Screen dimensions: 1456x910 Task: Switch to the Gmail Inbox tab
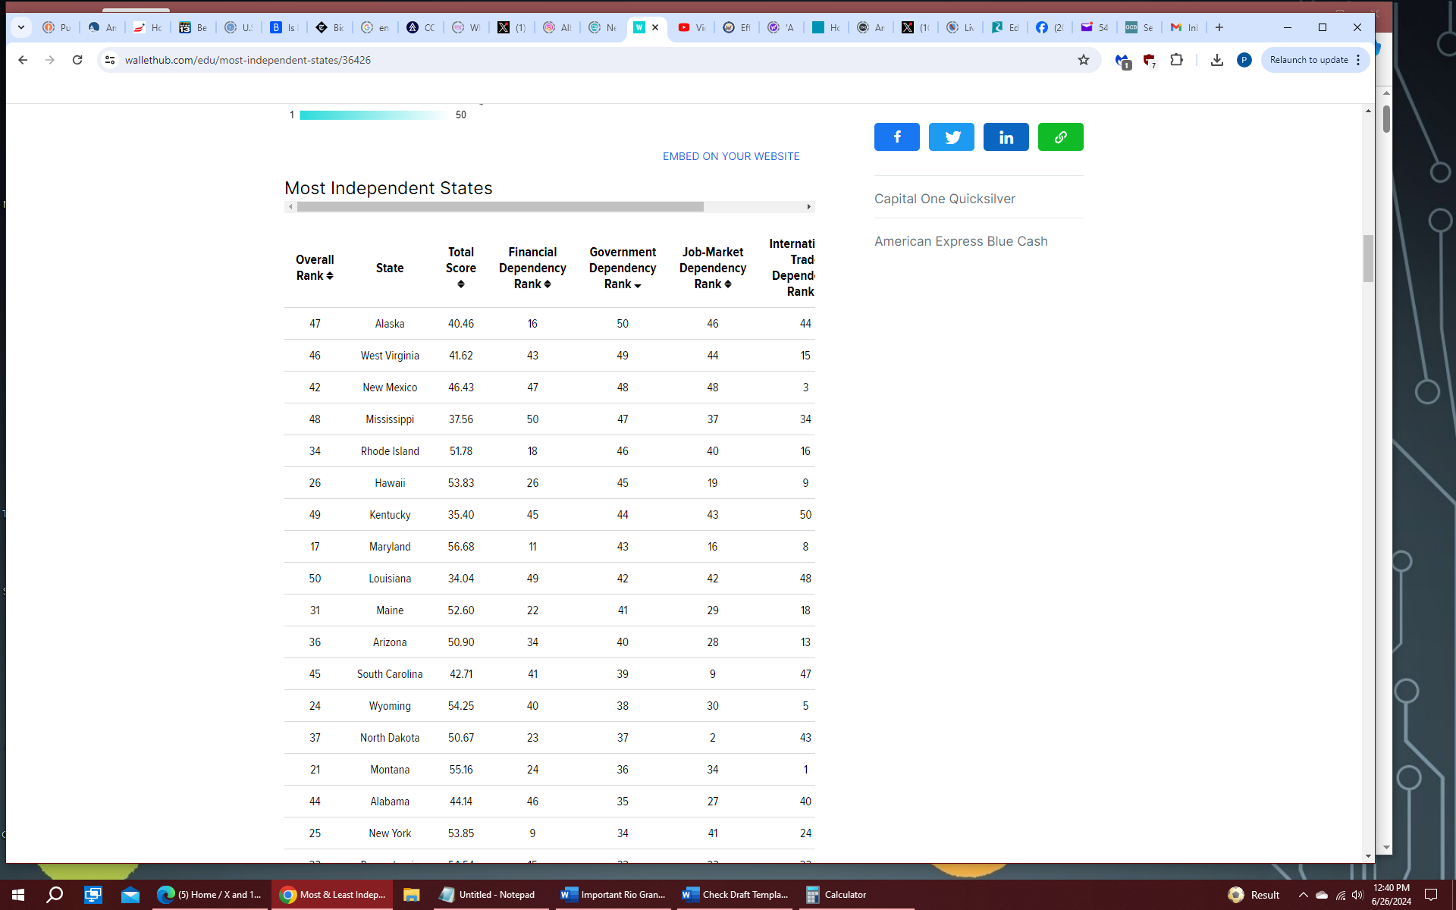[1184, 27]
